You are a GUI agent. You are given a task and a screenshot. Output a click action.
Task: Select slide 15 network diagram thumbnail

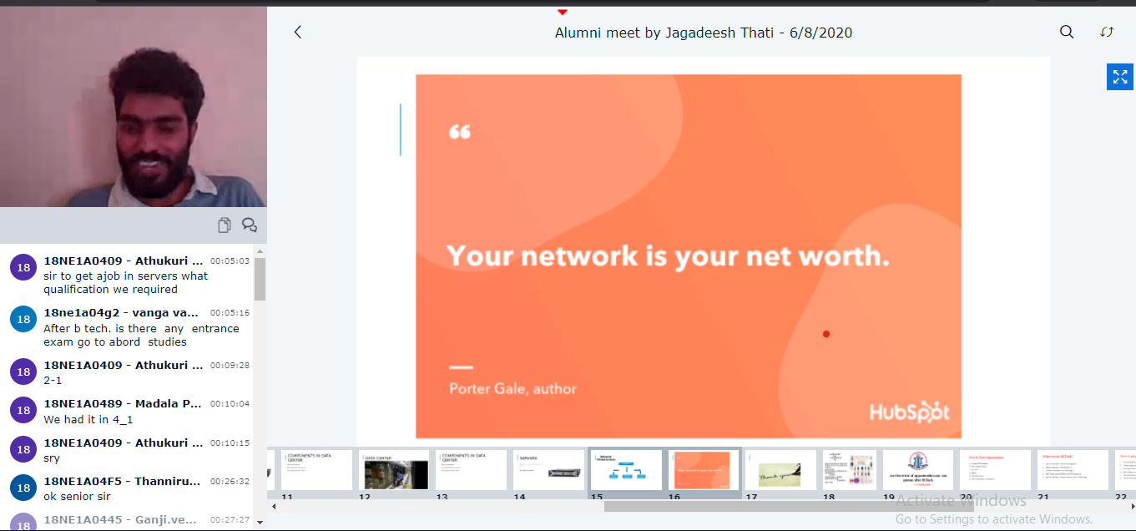tap(626, 470)
